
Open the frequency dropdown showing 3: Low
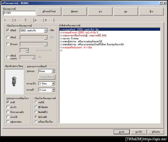(x=53, y=90)
